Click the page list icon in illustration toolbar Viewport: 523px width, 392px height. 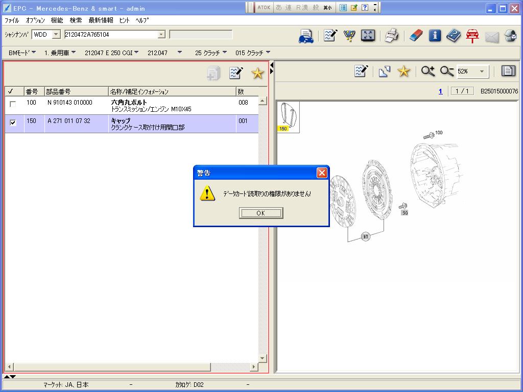pos(508,70)
